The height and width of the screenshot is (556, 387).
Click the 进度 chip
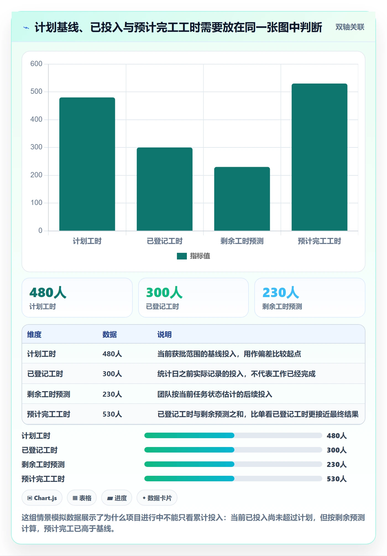click(x=117, y=498)
